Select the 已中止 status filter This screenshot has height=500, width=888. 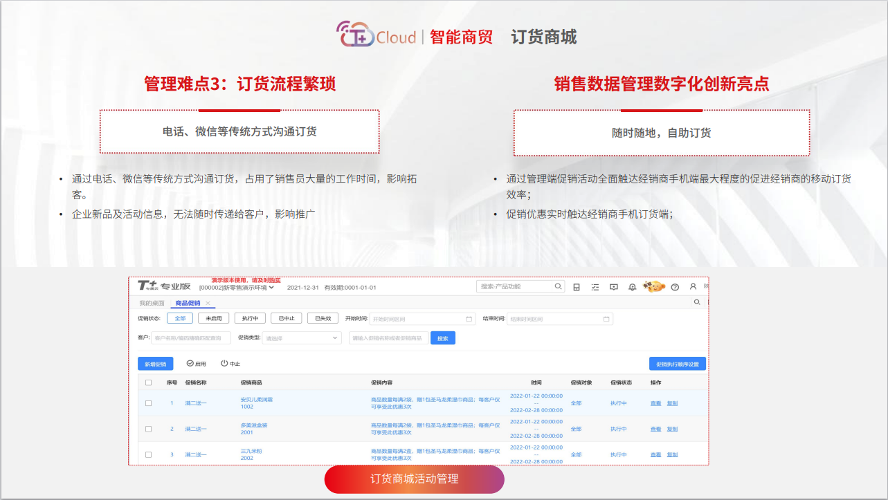pos(286,318)
